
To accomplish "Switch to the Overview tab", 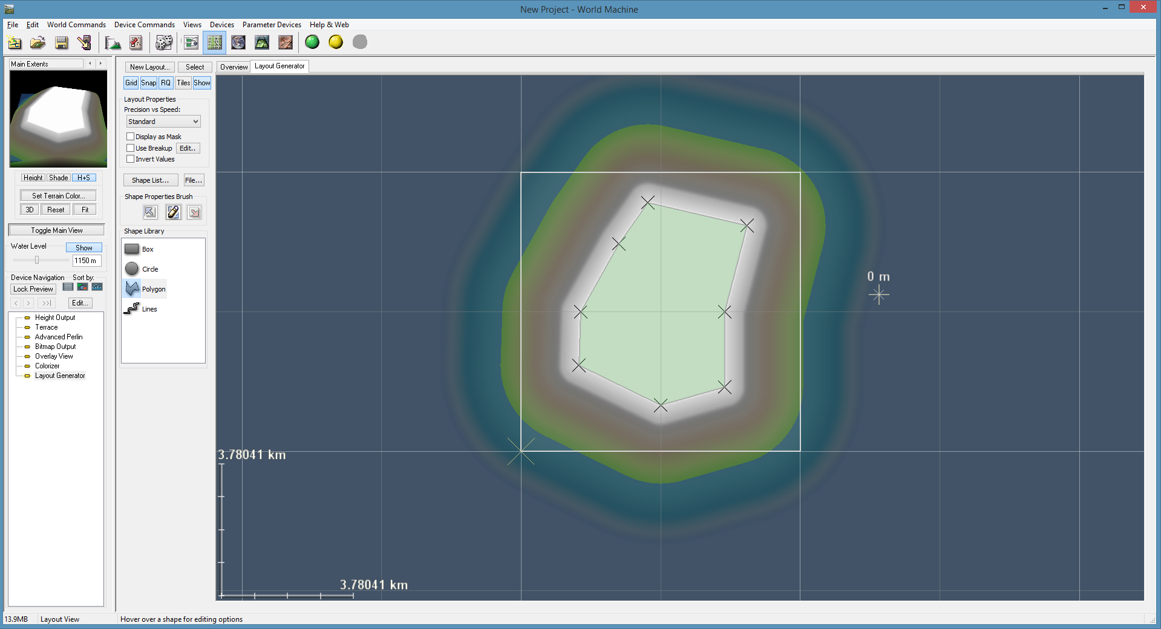I will coord(234,67).
